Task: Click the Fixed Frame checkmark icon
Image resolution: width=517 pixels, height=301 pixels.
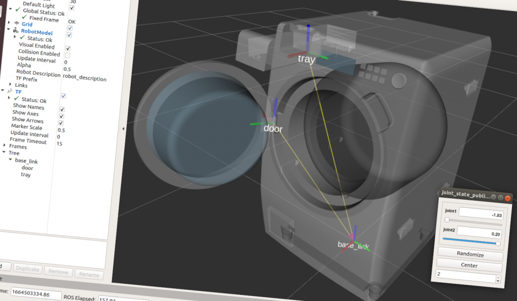Action: pyautogui.click(x=24, y=18)
